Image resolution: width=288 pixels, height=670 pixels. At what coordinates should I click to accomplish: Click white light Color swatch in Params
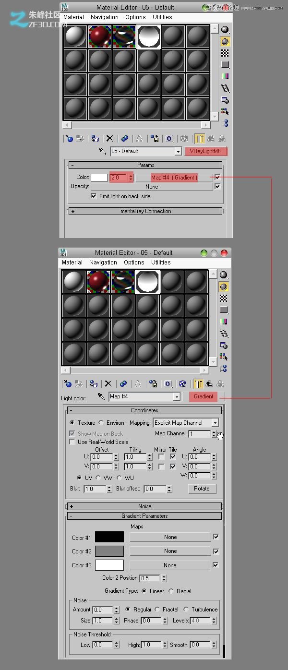click(99, 178)
